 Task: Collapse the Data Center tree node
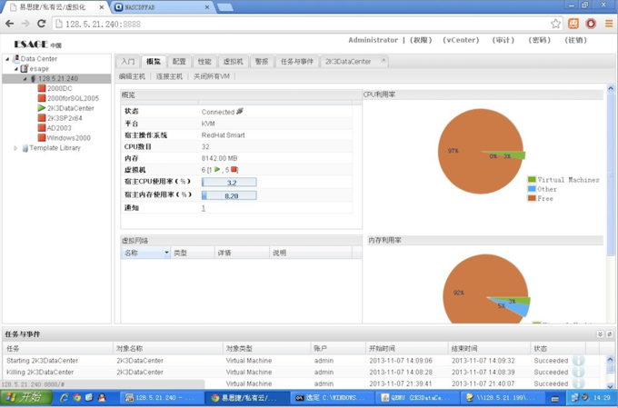click(7, 59)
